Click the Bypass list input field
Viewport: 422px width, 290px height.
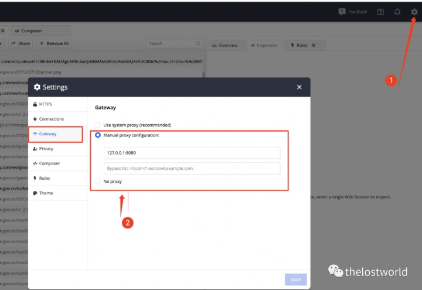point(192,168)
